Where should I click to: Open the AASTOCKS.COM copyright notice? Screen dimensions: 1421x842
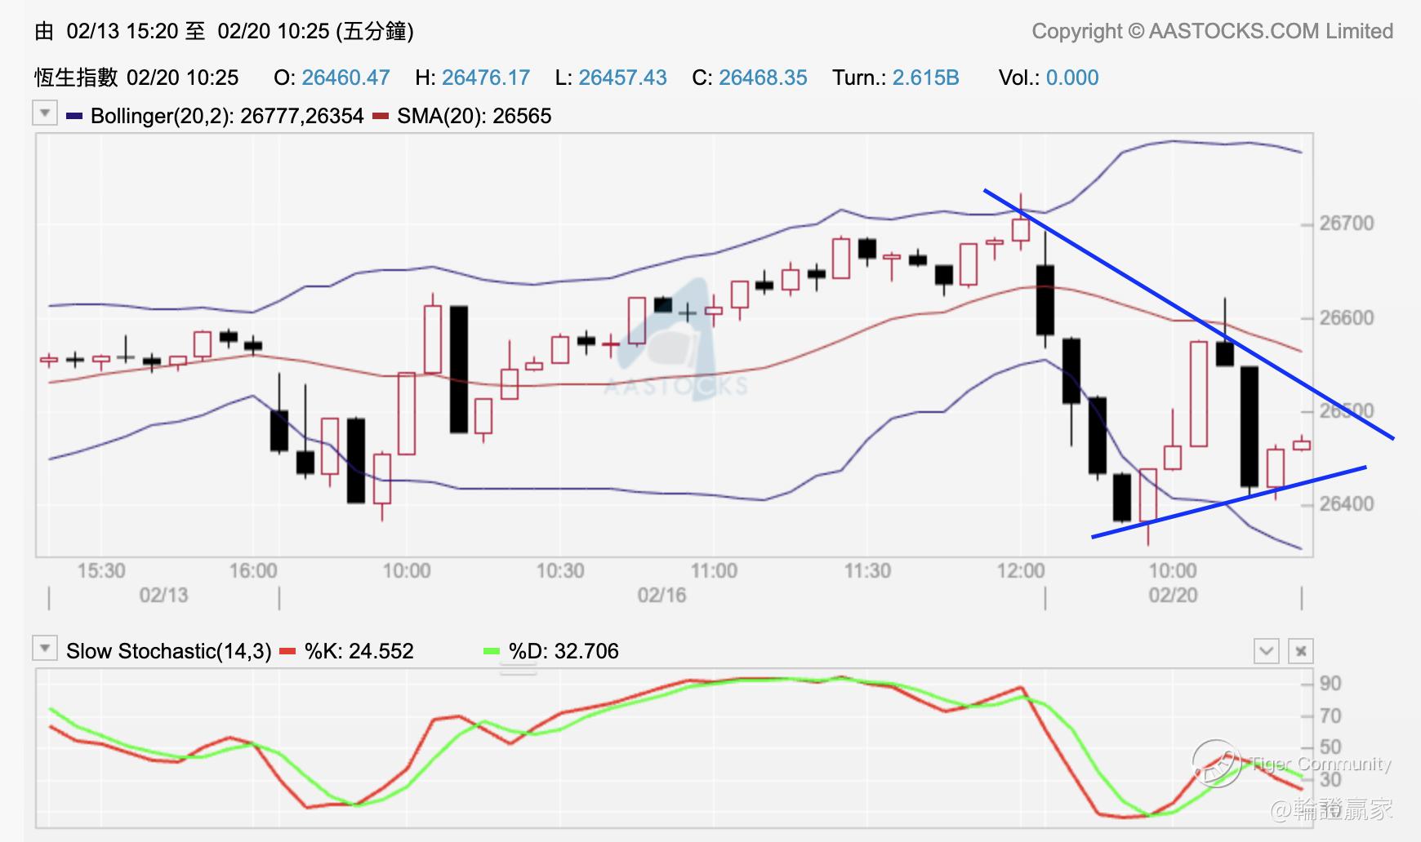point(1213,31)
